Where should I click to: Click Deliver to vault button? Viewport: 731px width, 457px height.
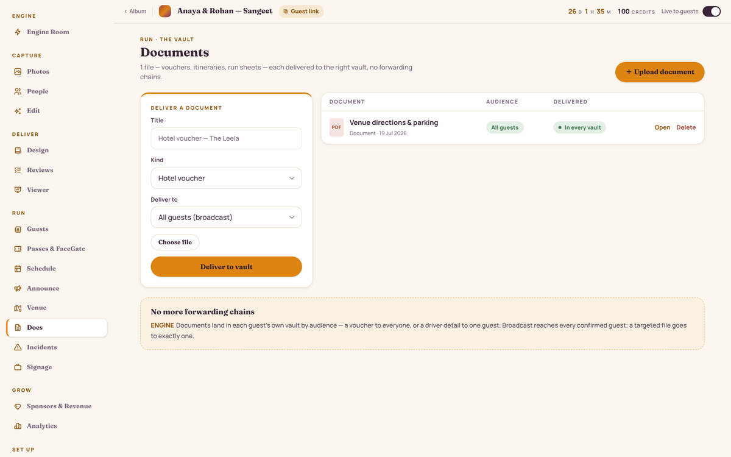226,267
